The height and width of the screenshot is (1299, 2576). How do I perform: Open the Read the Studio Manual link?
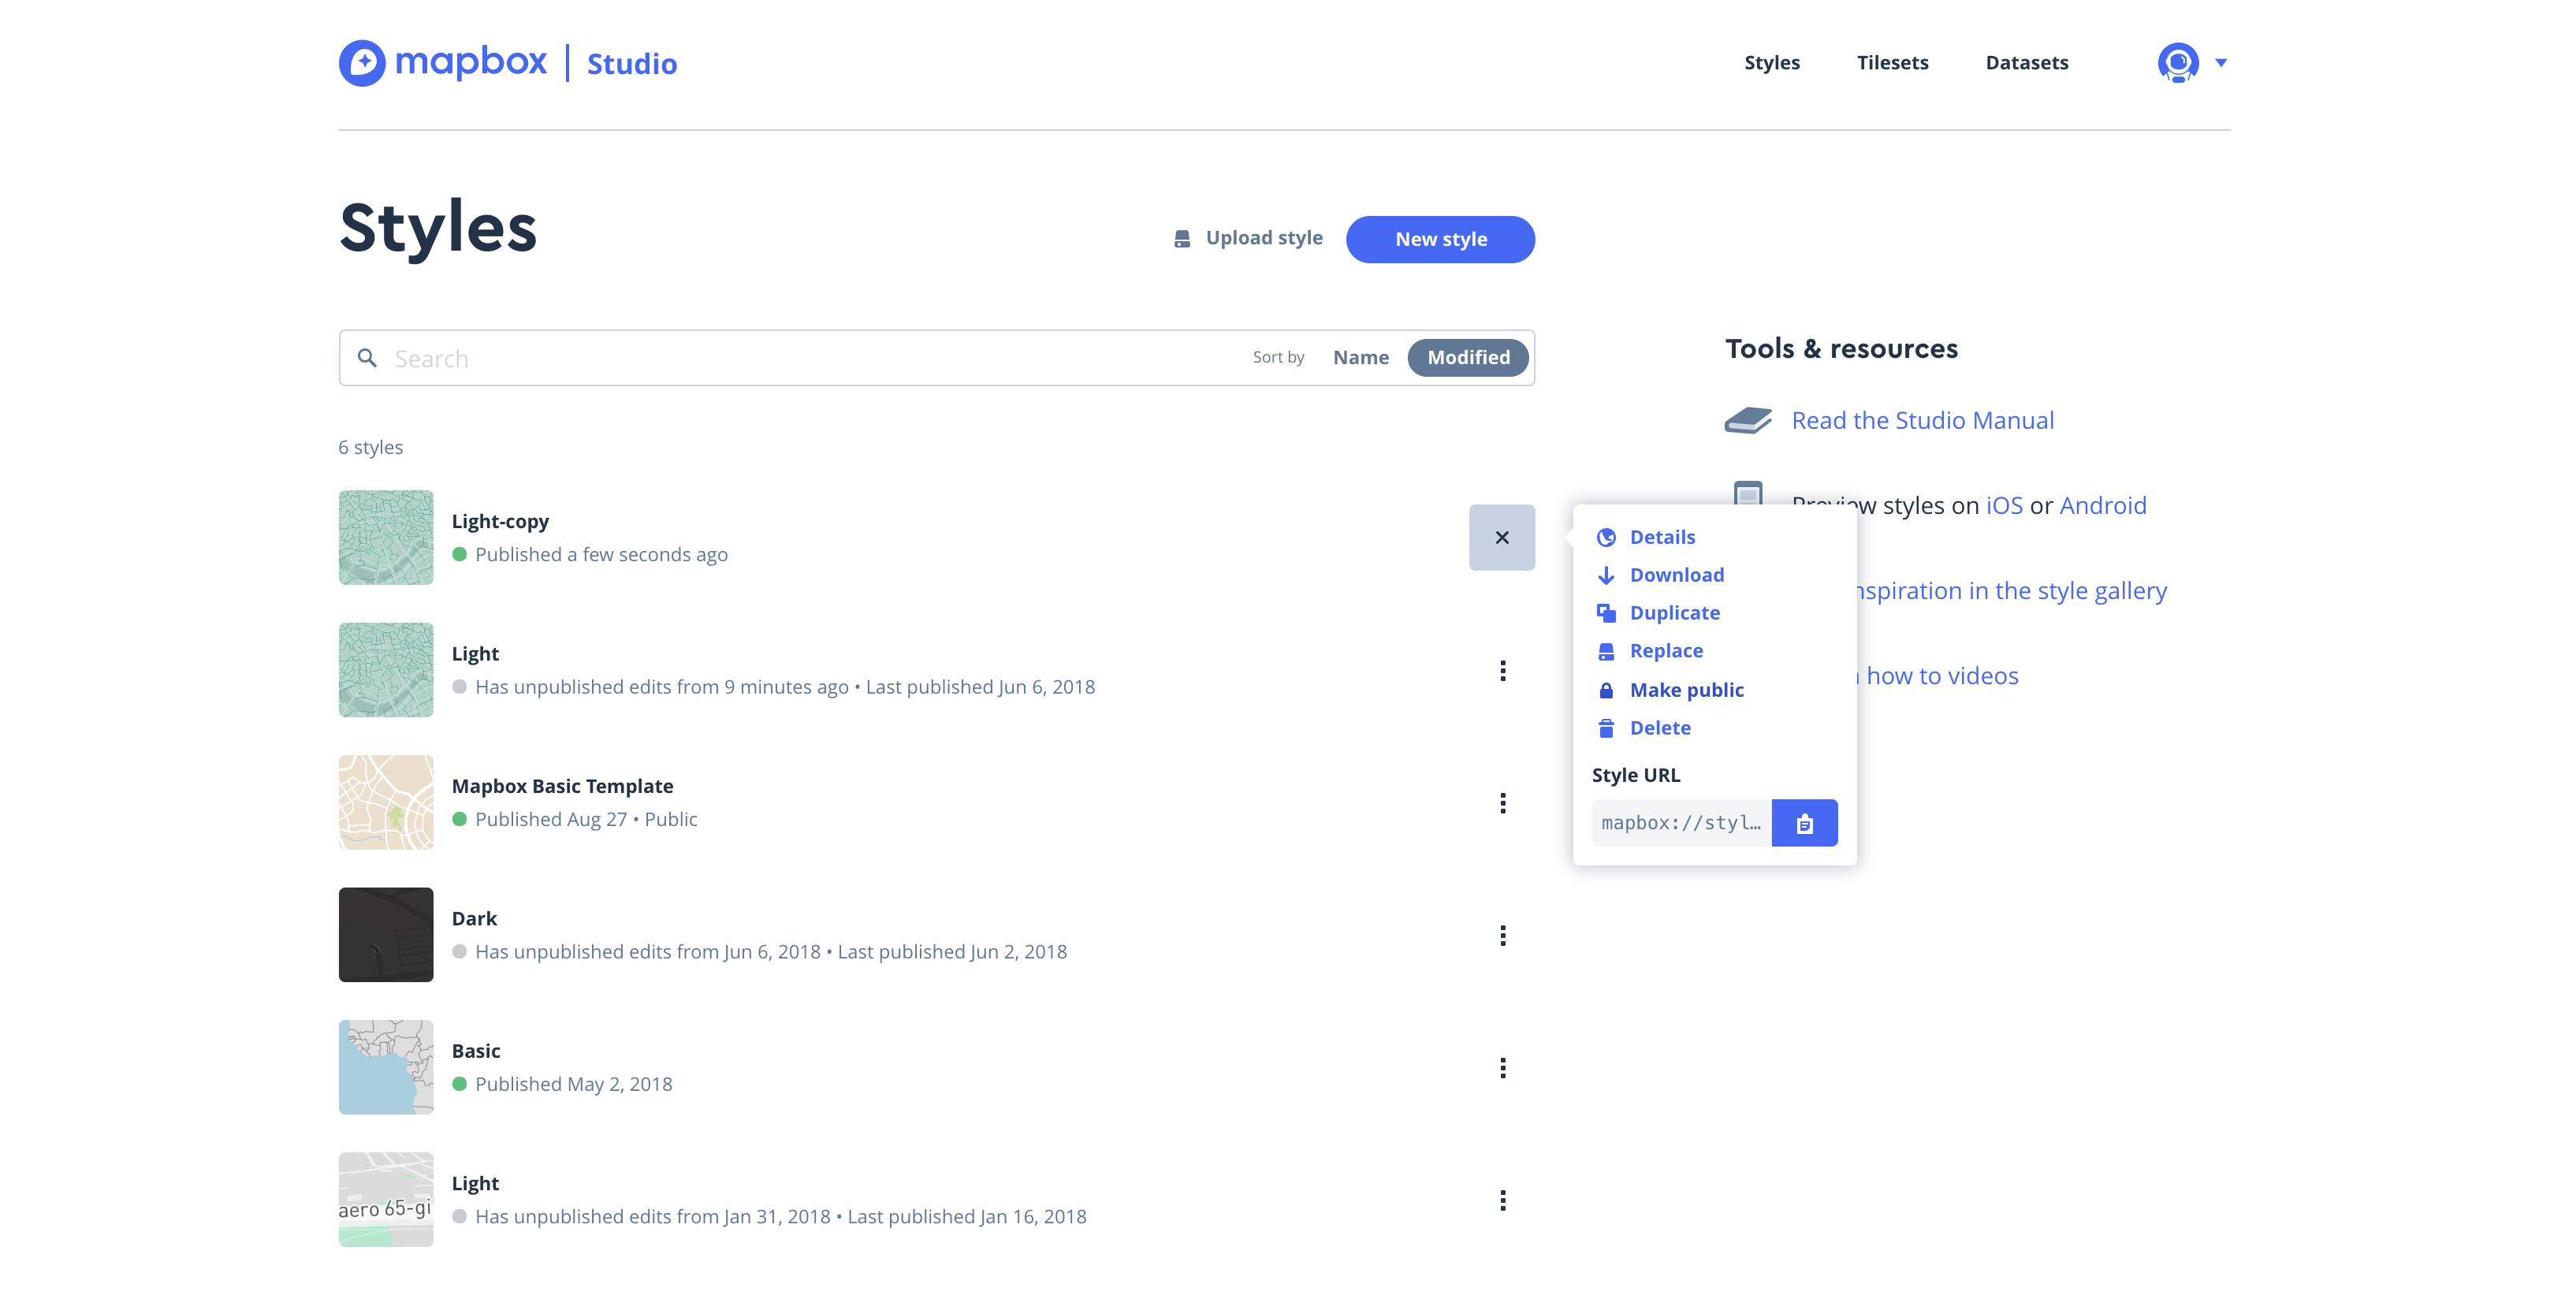point(1922,421)
